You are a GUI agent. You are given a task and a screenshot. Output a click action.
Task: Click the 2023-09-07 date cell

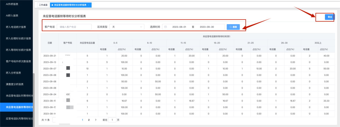pyautogui.click(x=50, y=68)
